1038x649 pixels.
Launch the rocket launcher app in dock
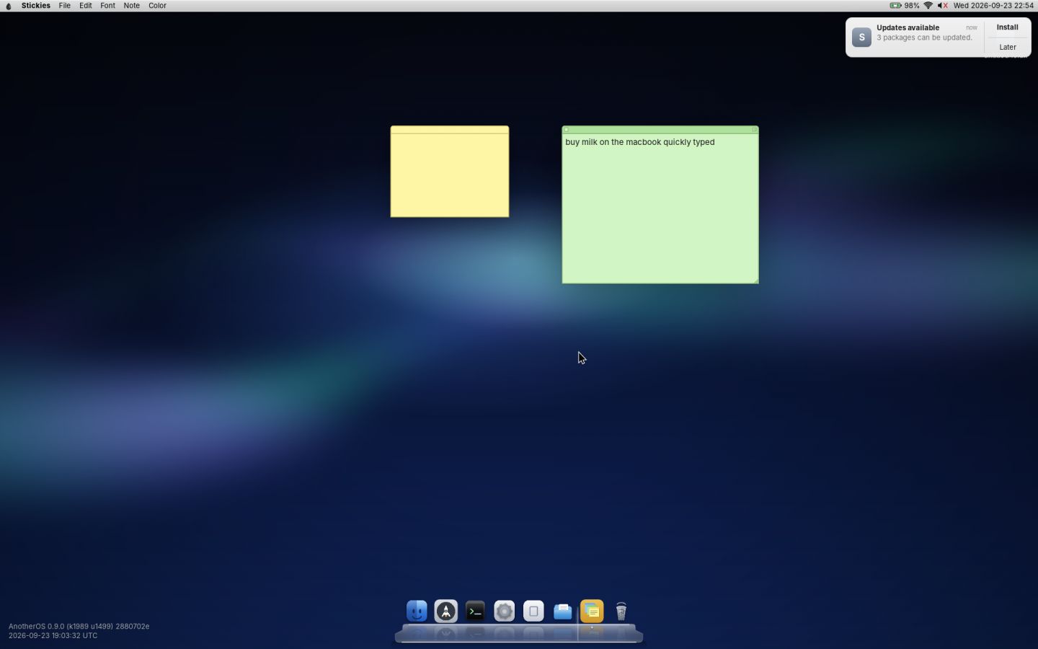point(446,612)
